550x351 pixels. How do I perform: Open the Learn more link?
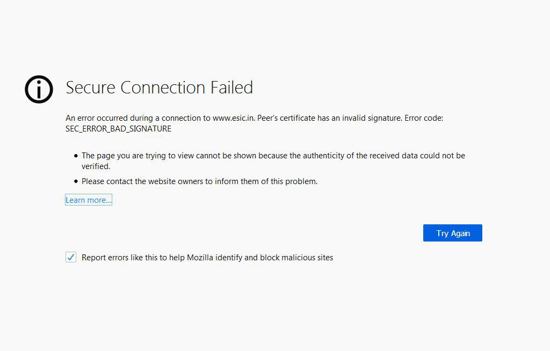(88, 200)
